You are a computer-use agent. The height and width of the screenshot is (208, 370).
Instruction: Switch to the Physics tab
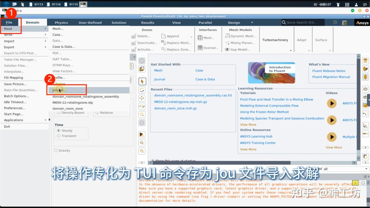tap(61, 22)
